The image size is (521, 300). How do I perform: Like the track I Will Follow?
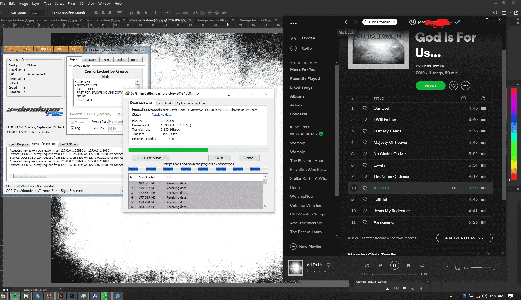pyautogui.click(x=364, y=120)
